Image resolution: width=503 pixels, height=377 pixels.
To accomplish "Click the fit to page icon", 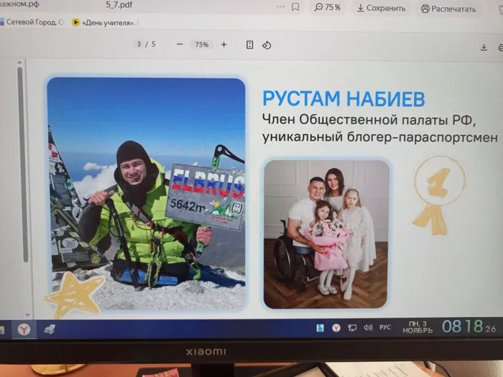I will pyautogui.click(x=250, y=45).
